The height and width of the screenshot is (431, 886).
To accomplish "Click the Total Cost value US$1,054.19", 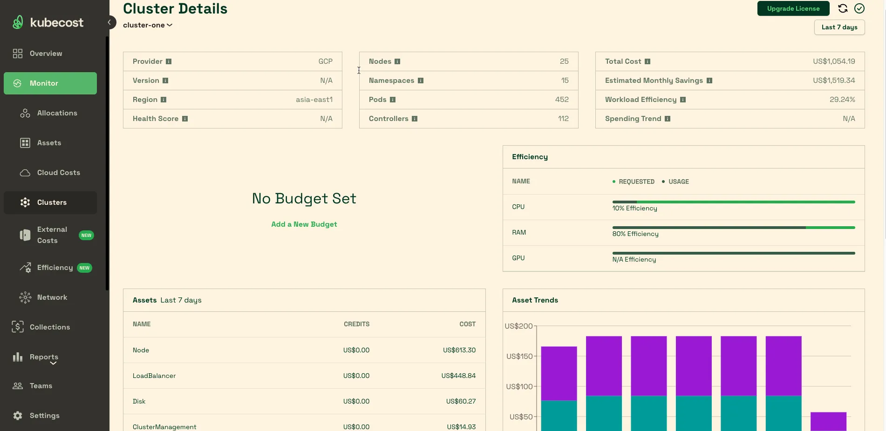I will 834,61.
